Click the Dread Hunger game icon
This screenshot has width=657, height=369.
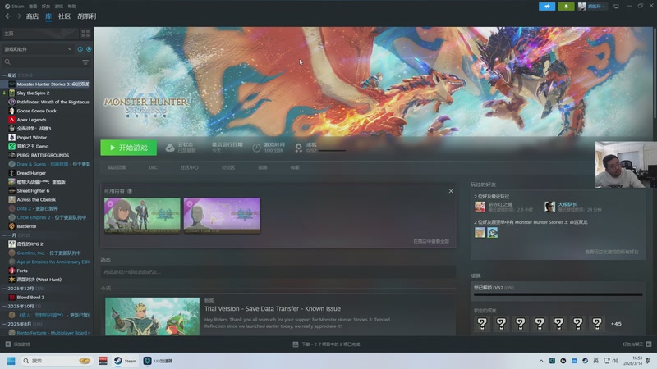(11, 173)
